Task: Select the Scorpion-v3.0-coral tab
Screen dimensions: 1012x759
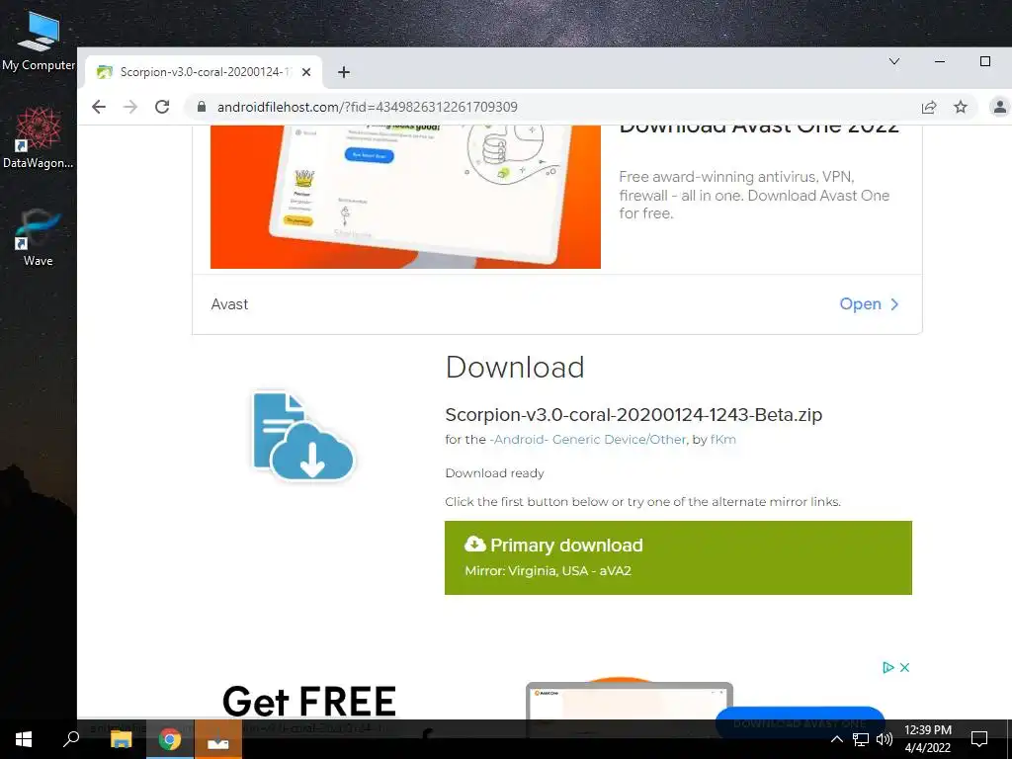Action: 204,72
